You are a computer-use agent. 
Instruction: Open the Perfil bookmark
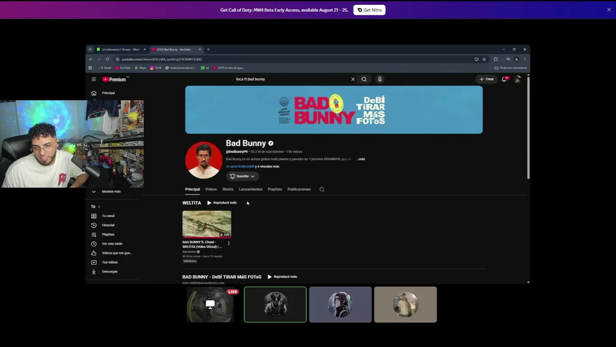[x=155, y=68]
